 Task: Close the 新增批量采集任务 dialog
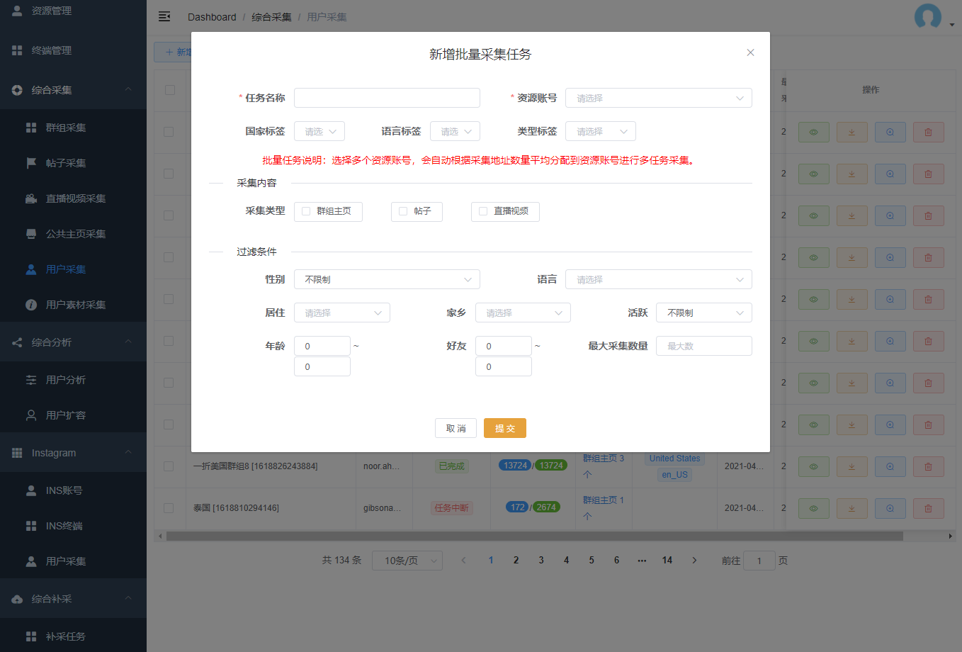click(x=750, y=52)
